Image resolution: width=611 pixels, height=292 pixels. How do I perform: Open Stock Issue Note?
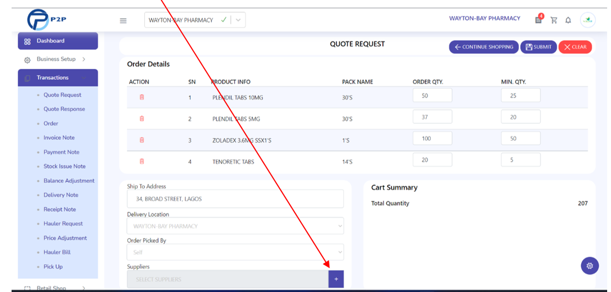coord(64,167)
